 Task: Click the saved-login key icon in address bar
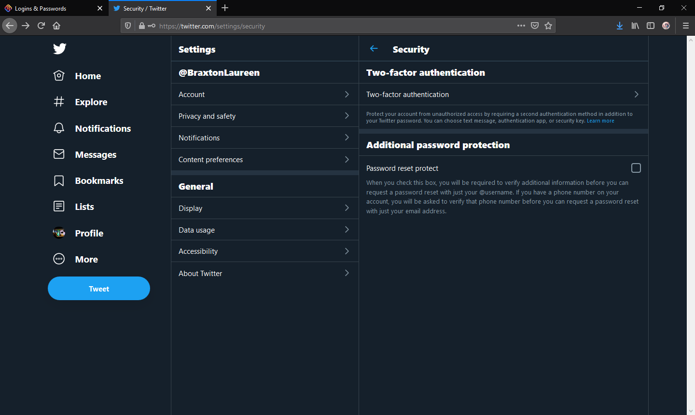pyautogui.click(x=152, y=26)
